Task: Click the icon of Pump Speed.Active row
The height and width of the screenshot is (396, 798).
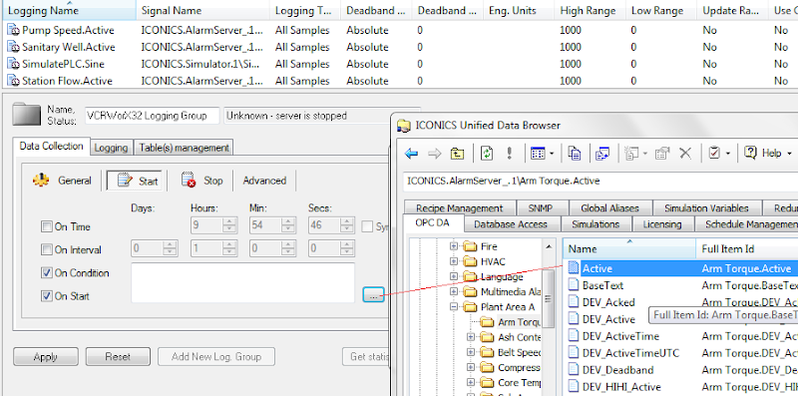Action: pos(13,30)
